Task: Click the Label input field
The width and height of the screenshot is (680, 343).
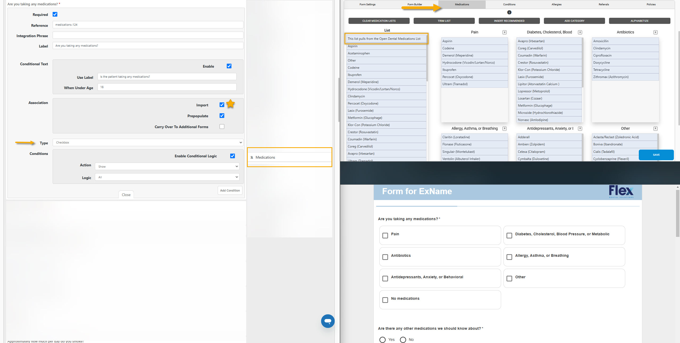Action: pos(148,46)
